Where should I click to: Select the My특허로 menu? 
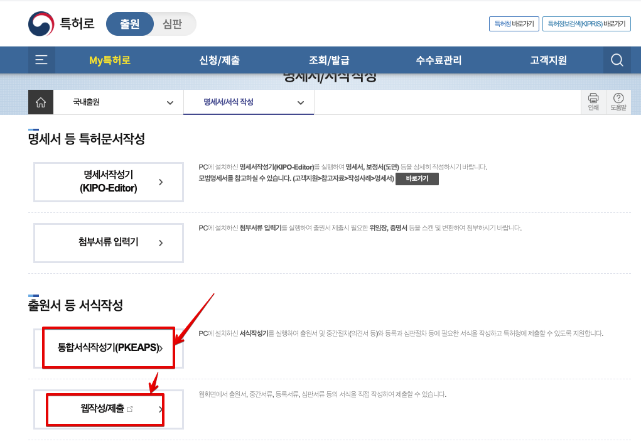[109, 60]
